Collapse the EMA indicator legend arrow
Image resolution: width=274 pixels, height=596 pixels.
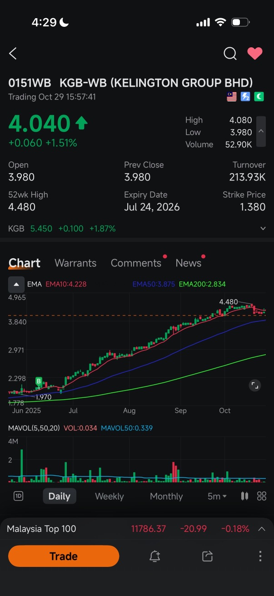[16, 284]
